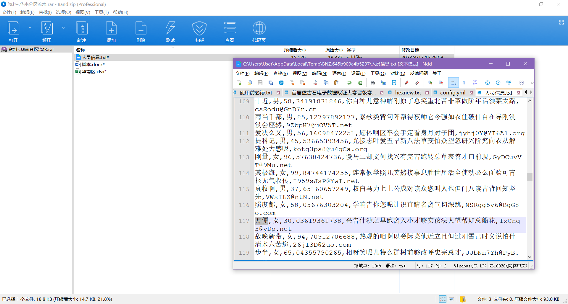Viewport: 568px width, 304px height.
Task: Click the 查看 (View) list icon
Action: pyautogui.click(x=230, y=28)
